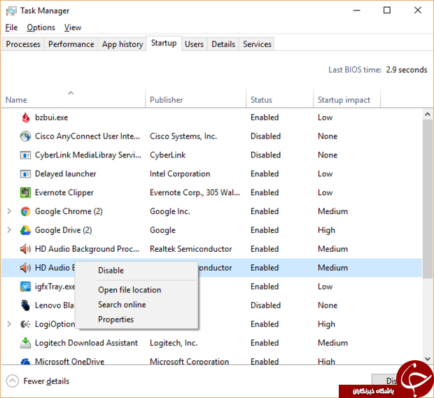Click the Logitech Download Assistant icon
This screenshot has height=398, width=434.
tap(25, 343)
